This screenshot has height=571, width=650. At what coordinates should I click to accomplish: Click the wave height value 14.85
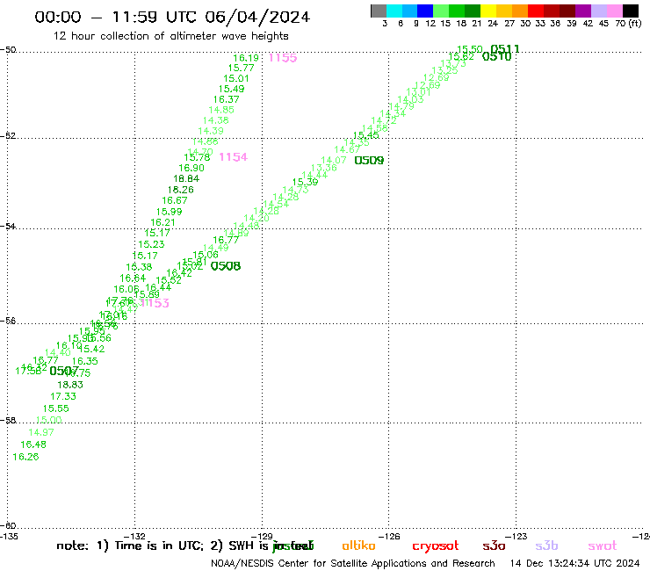pos(221,110)
